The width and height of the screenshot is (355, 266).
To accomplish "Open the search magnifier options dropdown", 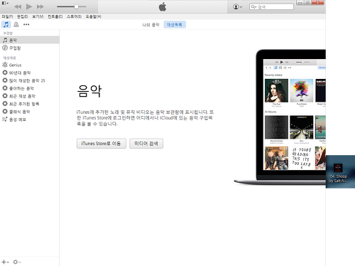I will pyautogui.click(x=253, y=7).
